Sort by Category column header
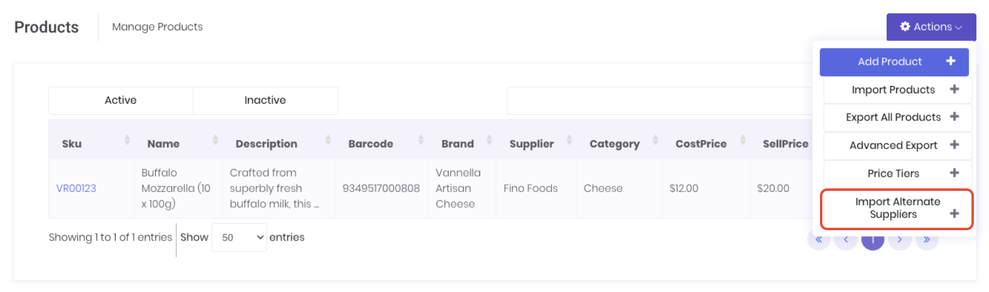989x292 pixels. pos(614,144)
